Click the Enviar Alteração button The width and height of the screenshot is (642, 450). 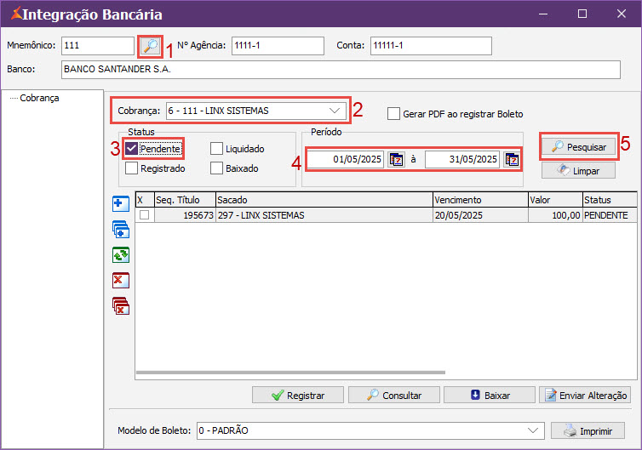click(x=585, y=396)
